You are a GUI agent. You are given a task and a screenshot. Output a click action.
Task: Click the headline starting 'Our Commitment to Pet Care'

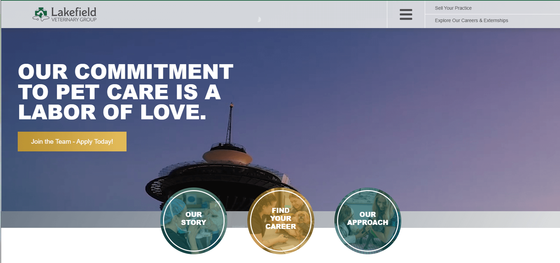126,92
